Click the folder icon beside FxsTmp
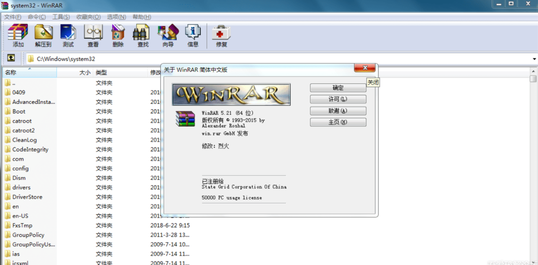The height and width of the screenshot is (265, 538). 7,225
